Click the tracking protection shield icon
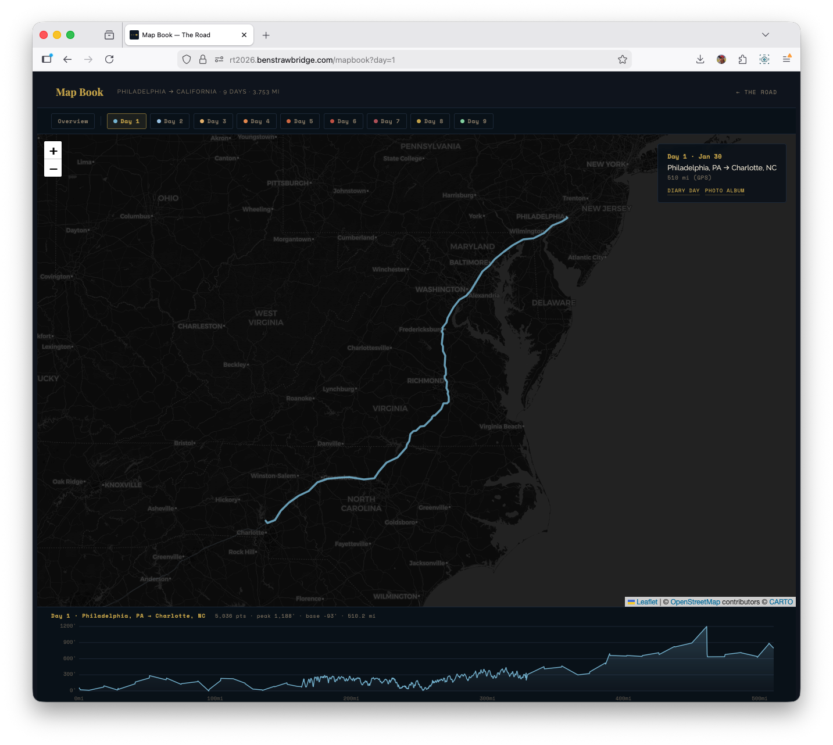 tap(186, 59)
